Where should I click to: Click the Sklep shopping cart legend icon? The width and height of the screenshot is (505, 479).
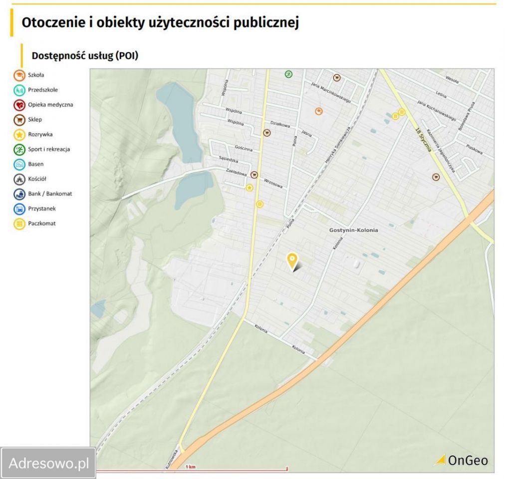click(19, 119)
